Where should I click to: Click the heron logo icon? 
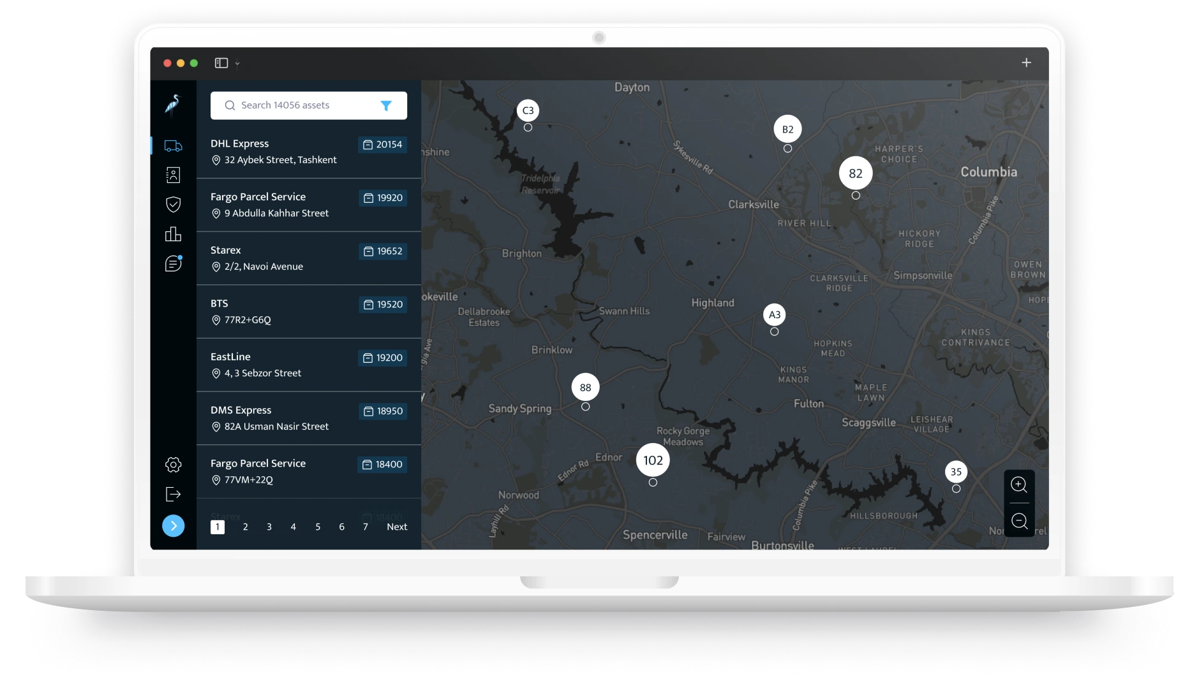point(173,105)
